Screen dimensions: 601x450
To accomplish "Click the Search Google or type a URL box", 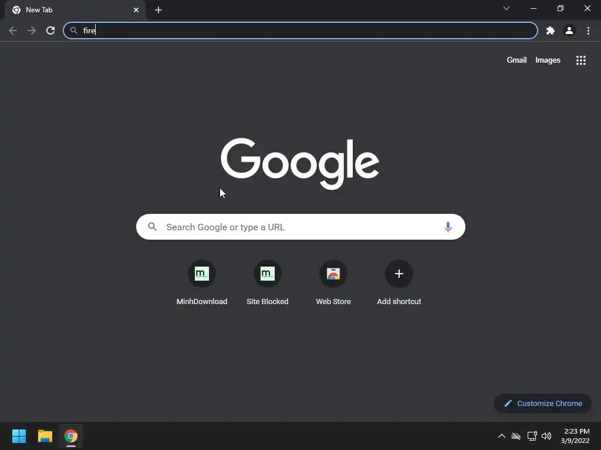I will coord(300,227).
